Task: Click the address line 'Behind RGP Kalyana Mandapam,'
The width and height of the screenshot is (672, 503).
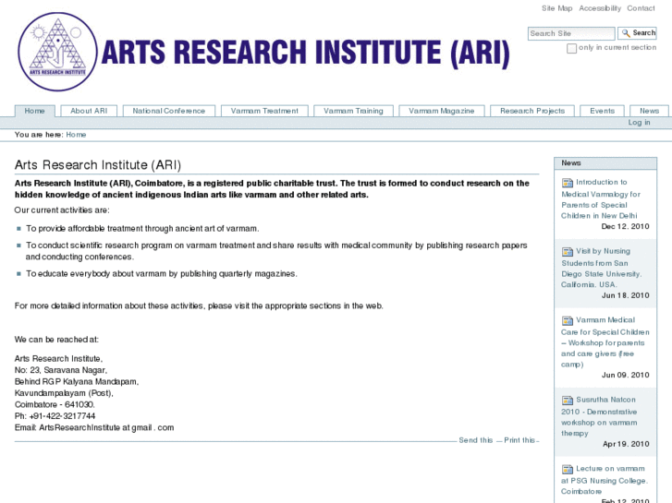Action: [x=77, y=381]
